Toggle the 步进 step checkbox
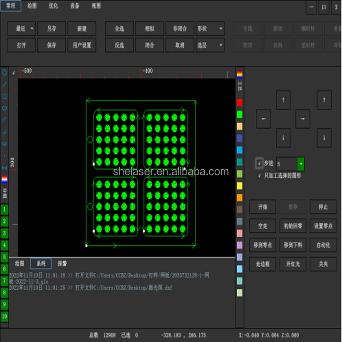Screen dimensions: 342x342 [259, 163]
